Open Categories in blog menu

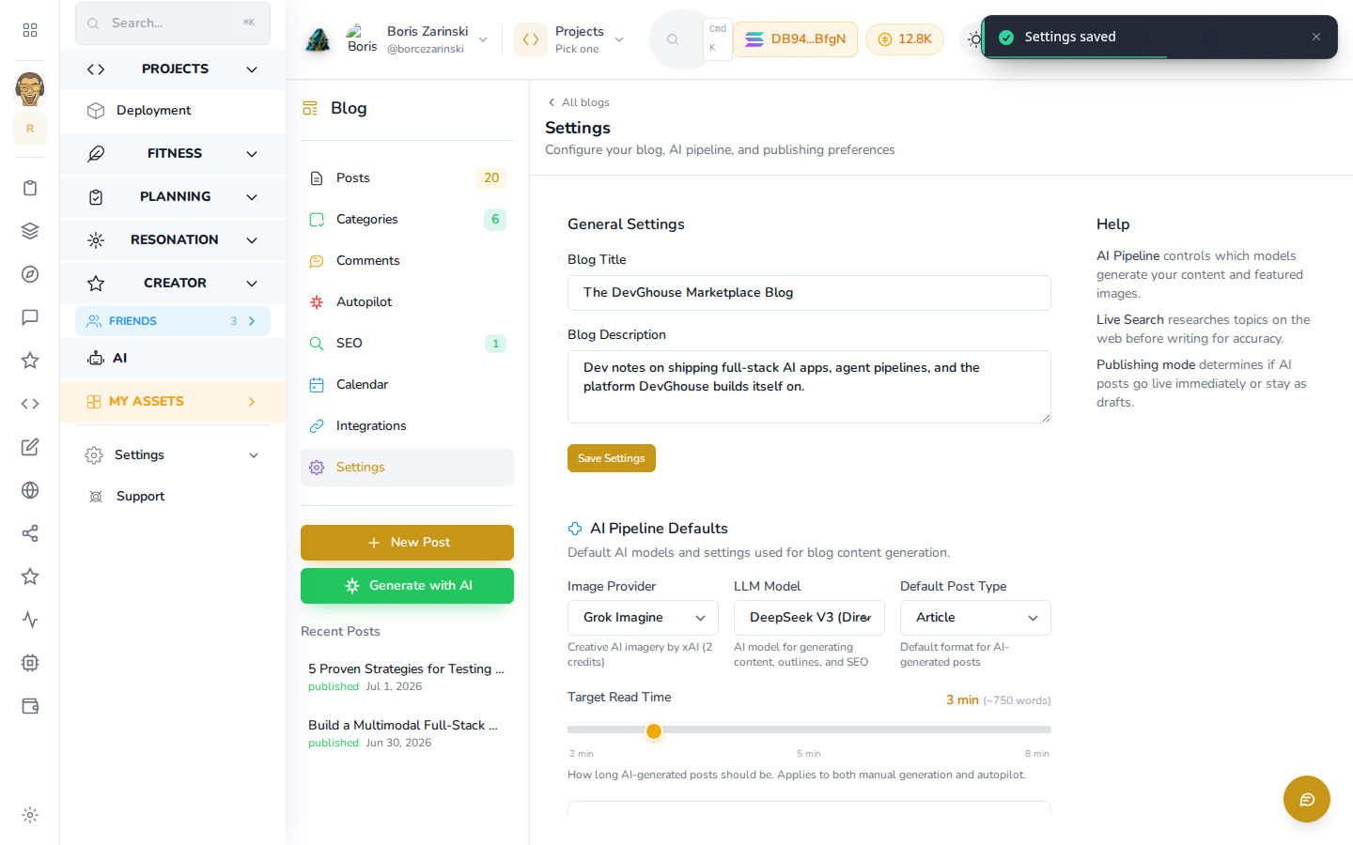[407, 219]
